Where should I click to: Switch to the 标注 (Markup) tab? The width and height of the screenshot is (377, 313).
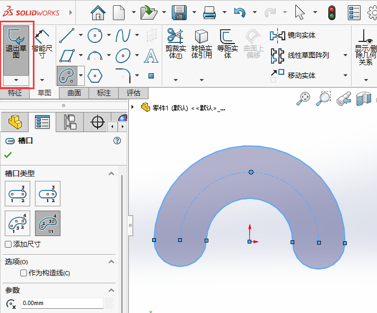pyautogui.click(x=103, y=93)
